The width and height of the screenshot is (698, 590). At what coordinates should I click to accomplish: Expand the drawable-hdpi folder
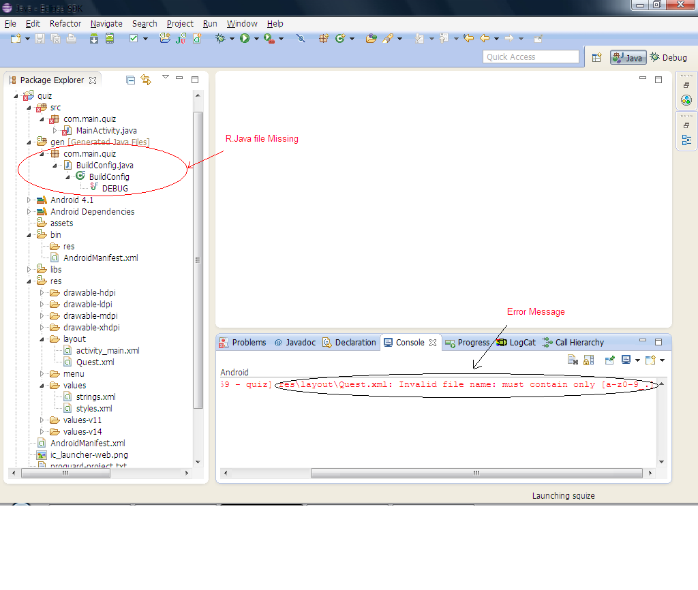(x=42, y=293)
